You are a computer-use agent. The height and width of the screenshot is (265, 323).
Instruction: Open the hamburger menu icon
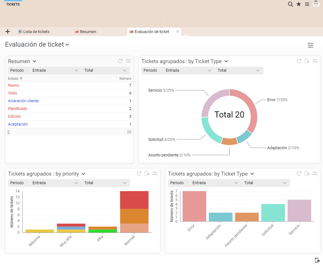coord(307,4)
